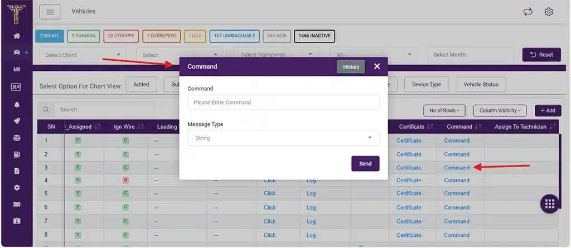Open the plain Select dropdown
This screenshot has height=248, width=571.
pos(180,55)
